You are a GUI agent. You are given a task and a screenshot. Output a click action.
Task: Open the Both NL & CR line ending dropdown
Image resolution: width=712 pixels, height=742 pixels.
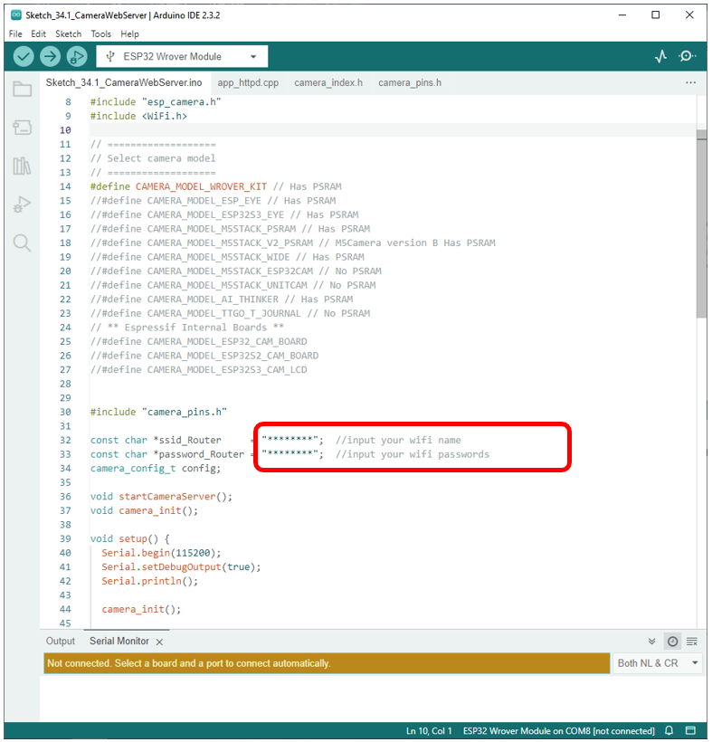click(x=657, y=663)
